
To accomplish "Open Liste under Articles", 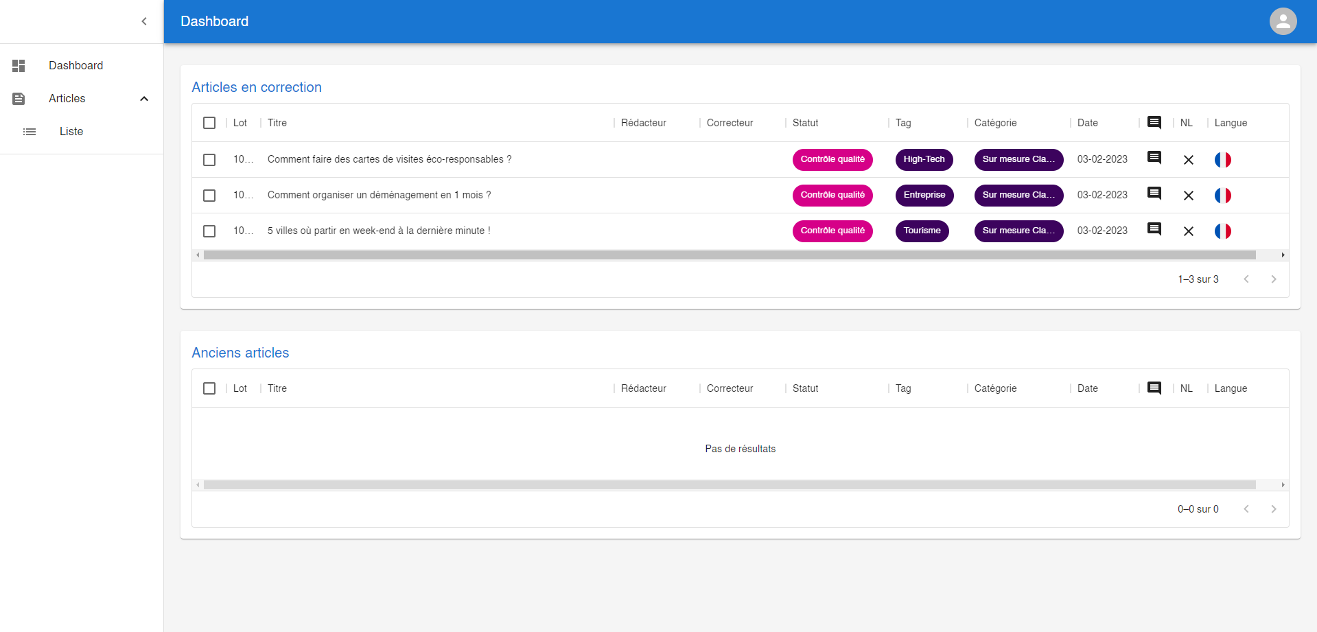I will [x=82, y=132].
